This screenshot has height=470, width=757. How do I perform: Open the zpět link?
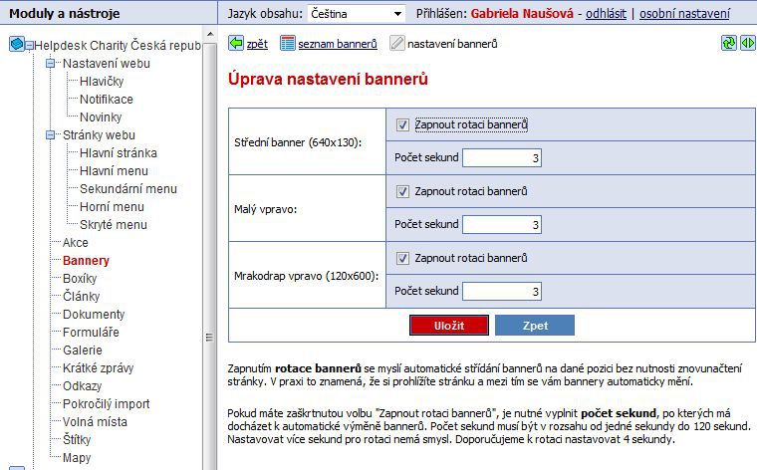[x=257, y=44]
